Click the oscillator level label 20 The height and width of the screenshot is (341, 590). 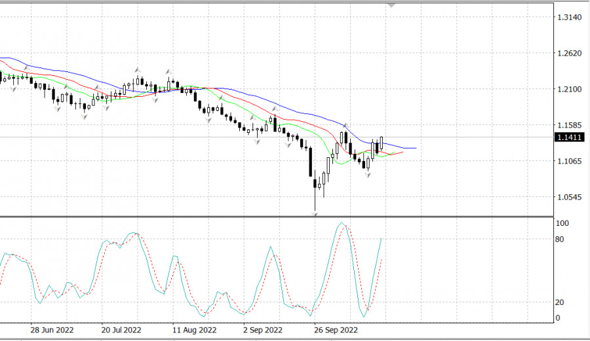tap(560, 302)
